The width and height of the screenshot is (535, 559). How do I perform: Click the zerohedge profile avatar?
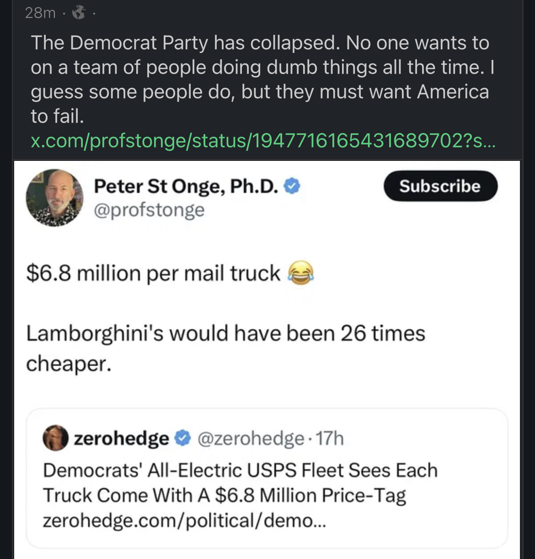click(55, 438)
